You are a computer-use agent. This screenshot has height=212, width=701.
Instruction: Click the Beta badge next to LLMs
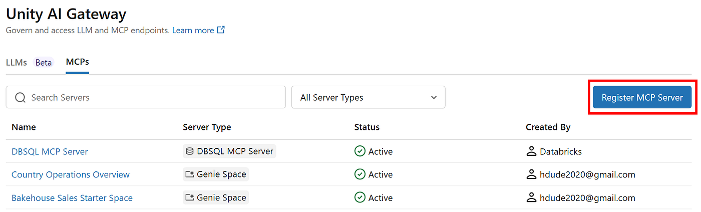click(44, 63)
